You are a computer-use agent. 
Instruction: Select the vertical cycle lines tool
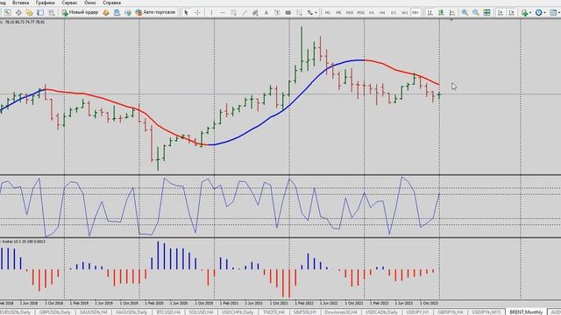point(299,12)
